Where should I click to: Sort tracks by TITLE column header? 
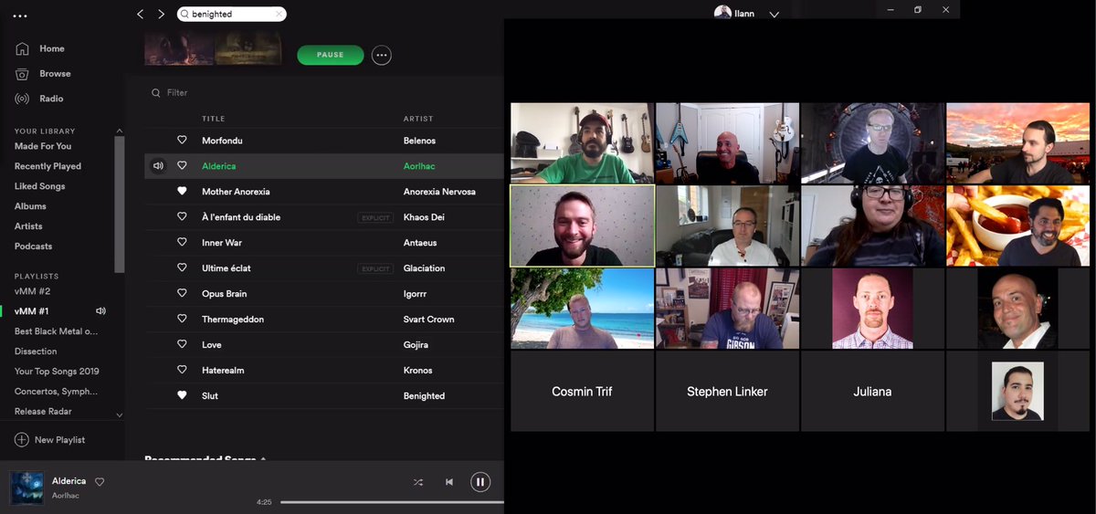(x=213, y=119)
